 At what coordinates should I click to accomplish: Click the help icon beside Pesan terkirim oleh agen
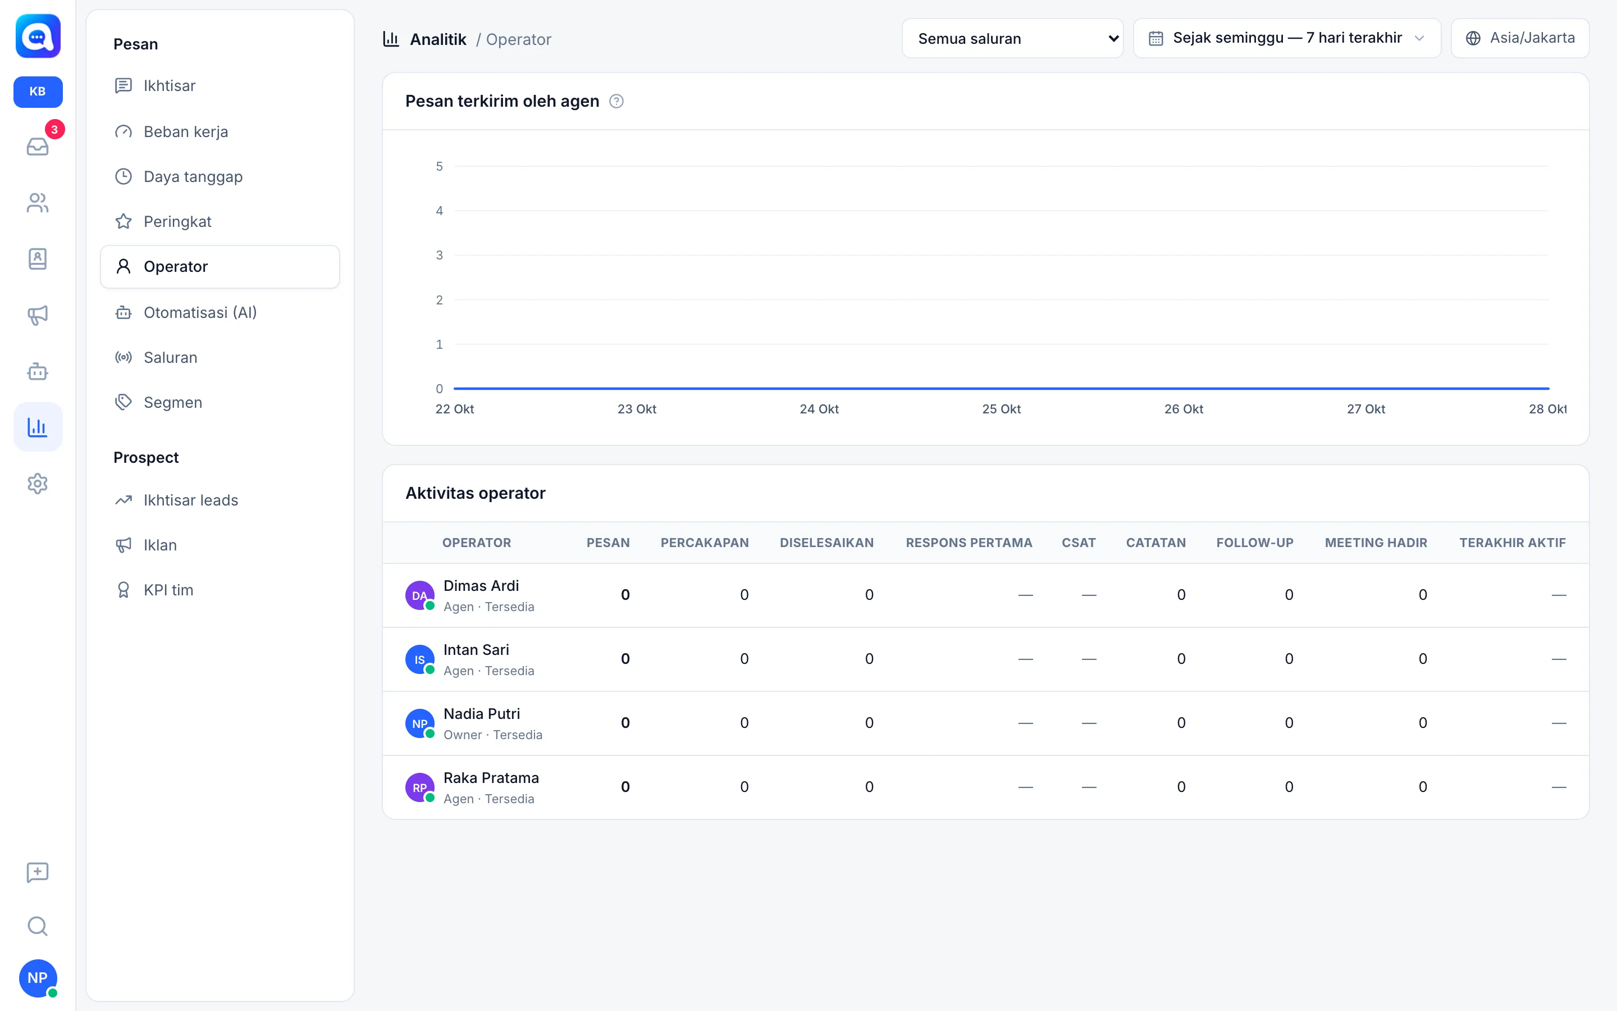[x=616, y=101]
